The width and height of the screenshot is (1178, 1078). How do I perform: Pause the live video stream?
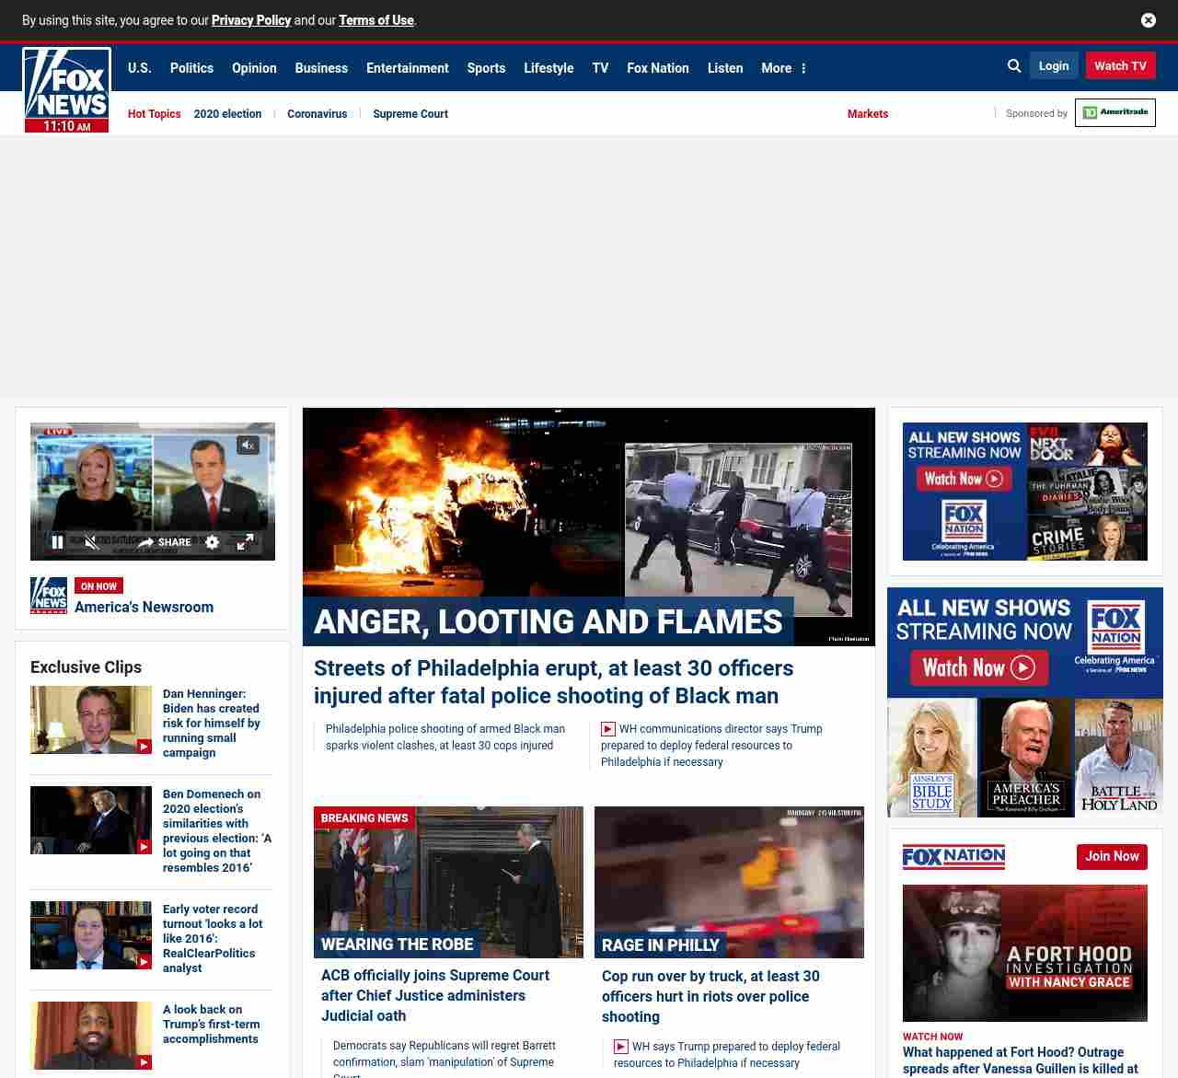pyautogui.click(x=57, y=542)
